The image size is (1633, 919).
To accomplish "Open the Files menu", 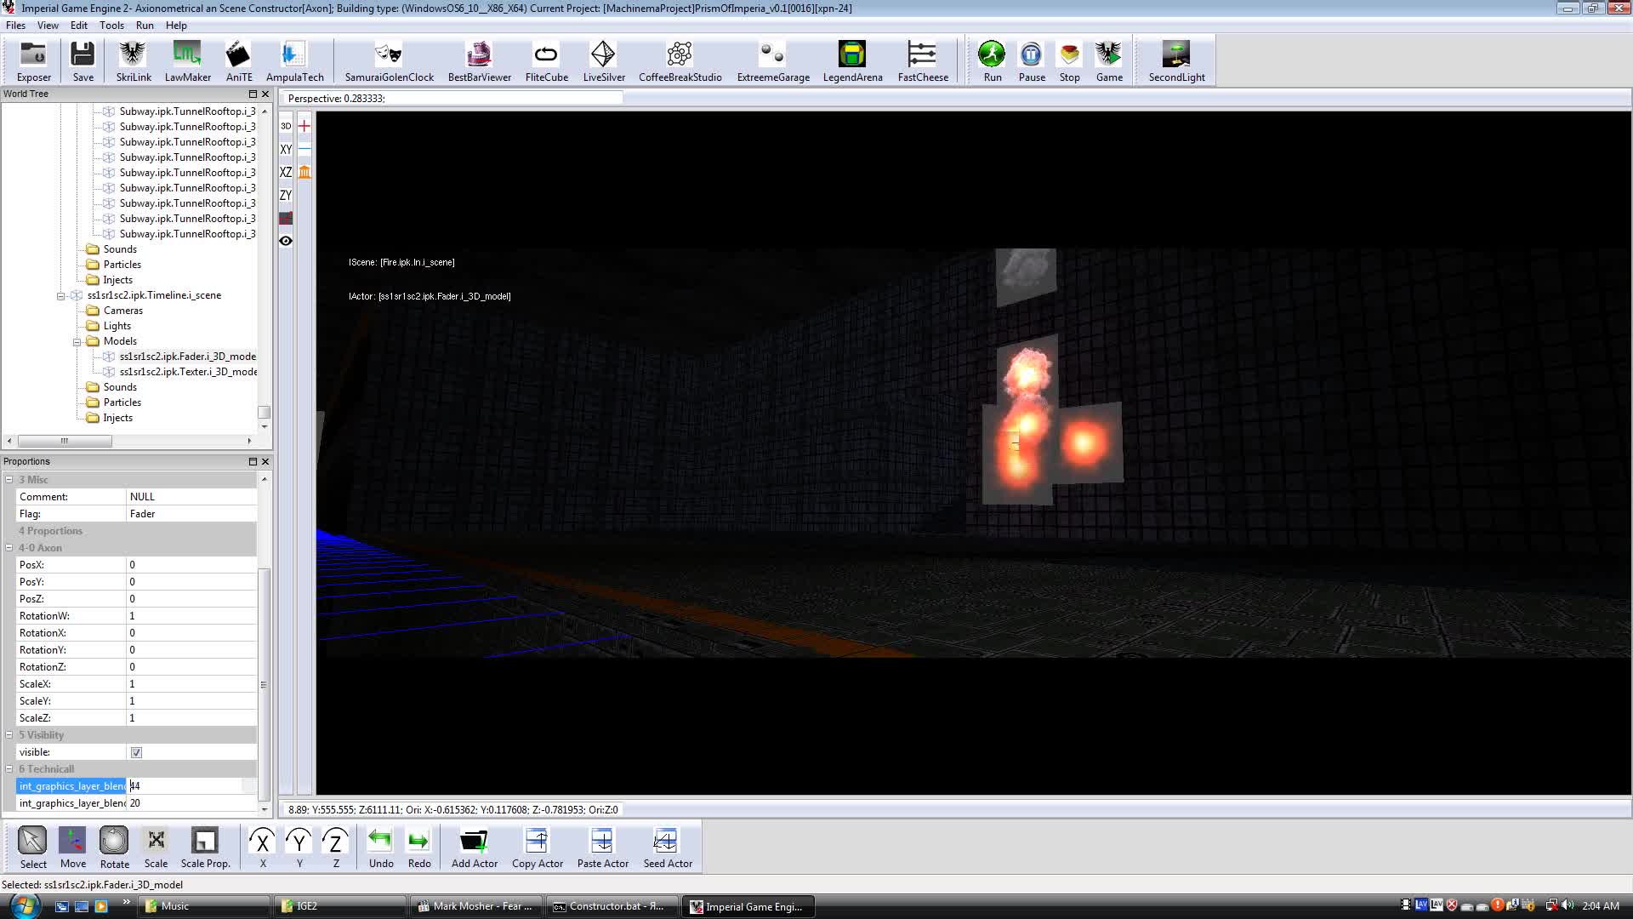I will click(15, 26).
